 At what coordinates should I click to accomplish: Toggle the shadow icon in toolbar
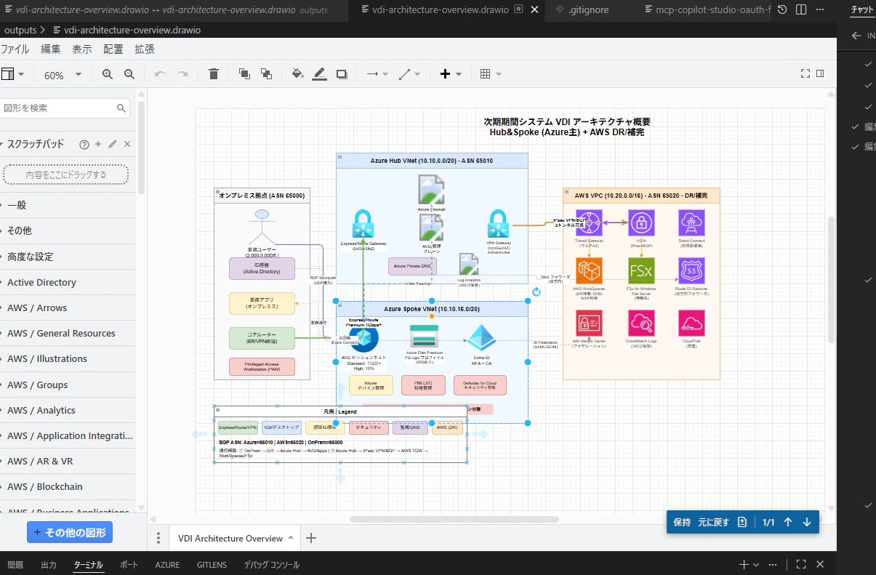click(342, 74)
